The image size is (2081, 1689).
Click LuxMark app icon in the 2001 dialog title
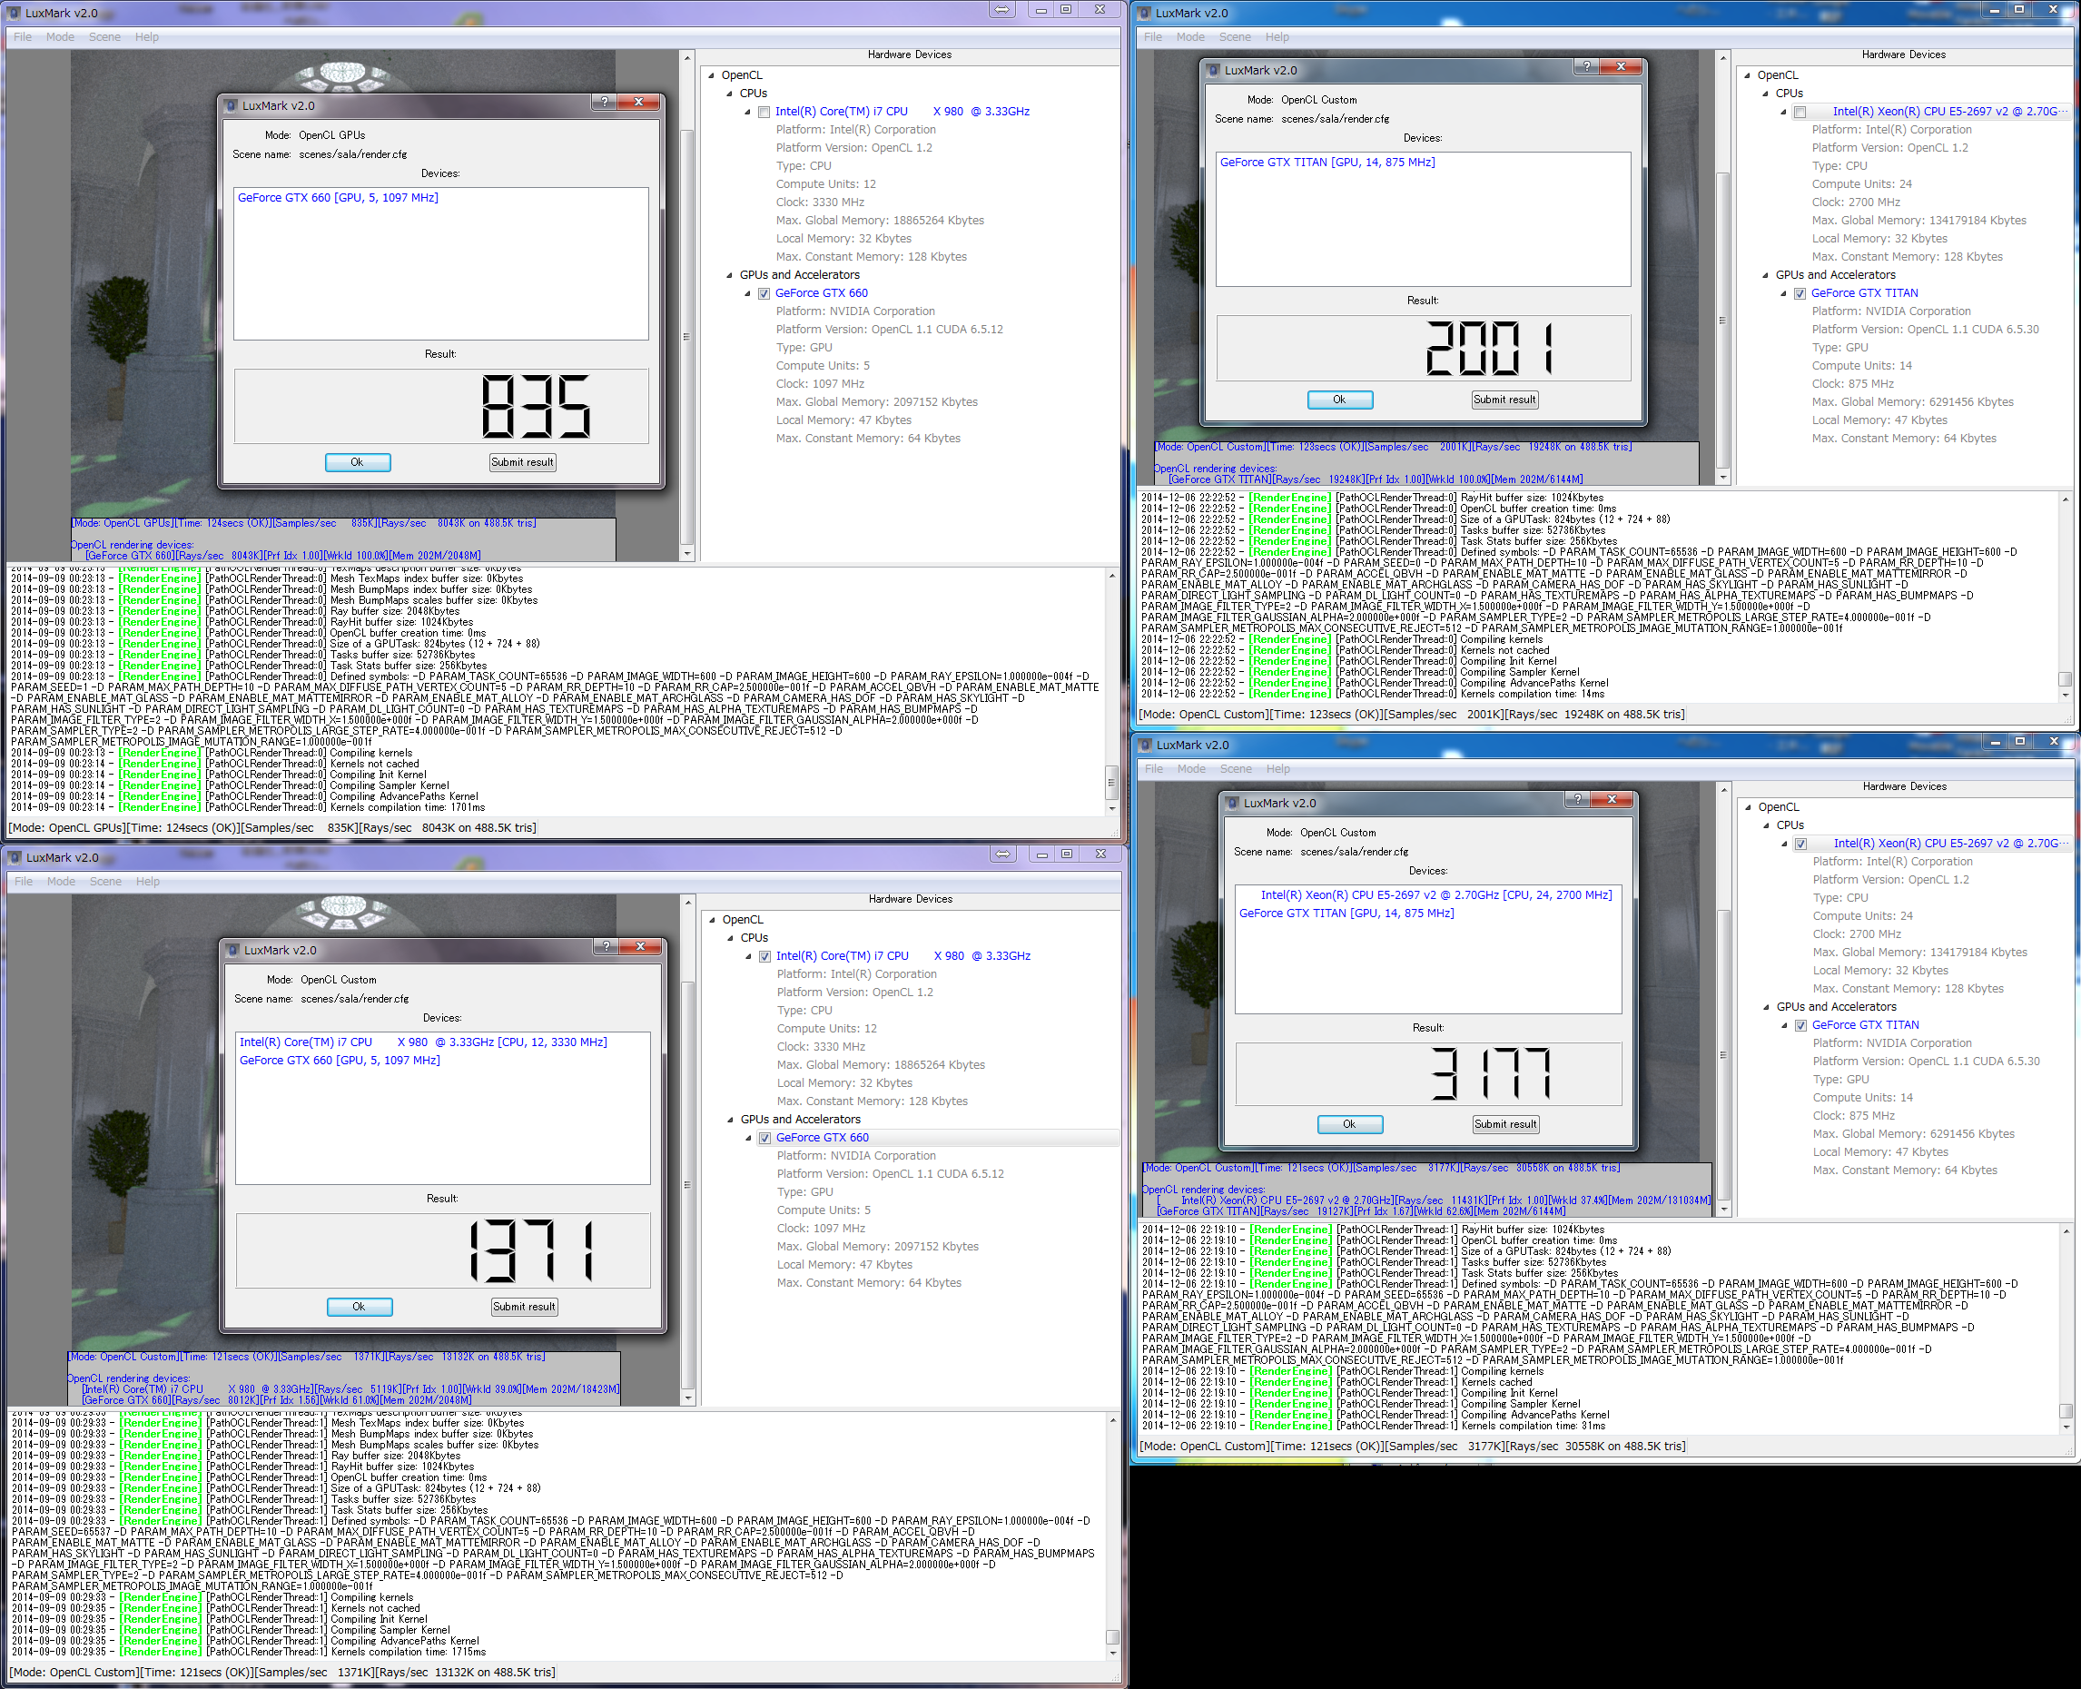click(x=1213, y=70)
